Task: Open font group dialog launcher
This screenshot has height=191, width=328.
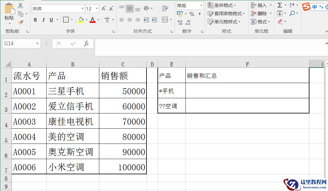Action: (x=113, y=32)
